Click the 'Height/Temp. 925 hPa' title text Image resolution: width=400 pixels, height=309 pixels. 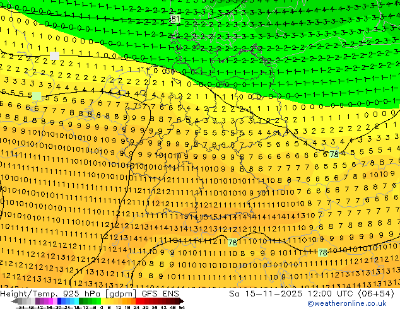[x=51, y=293]
